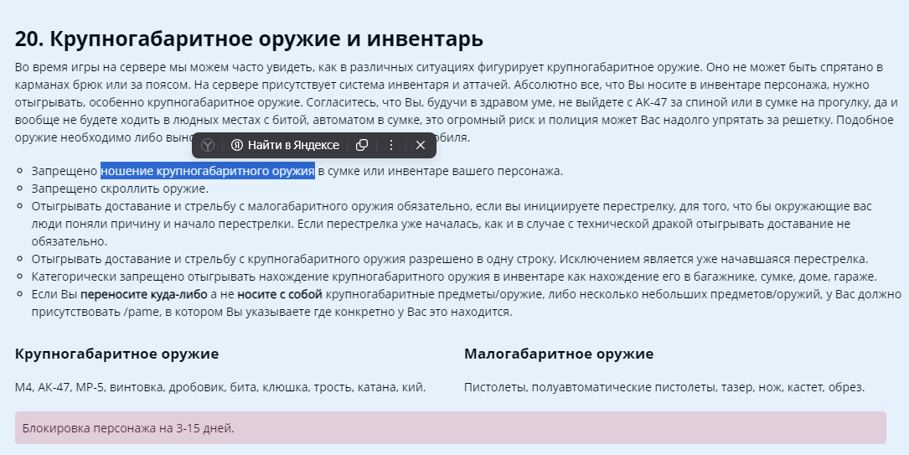Click the 'Крупногабаритное оружие' subheading

tap(116, 354)
